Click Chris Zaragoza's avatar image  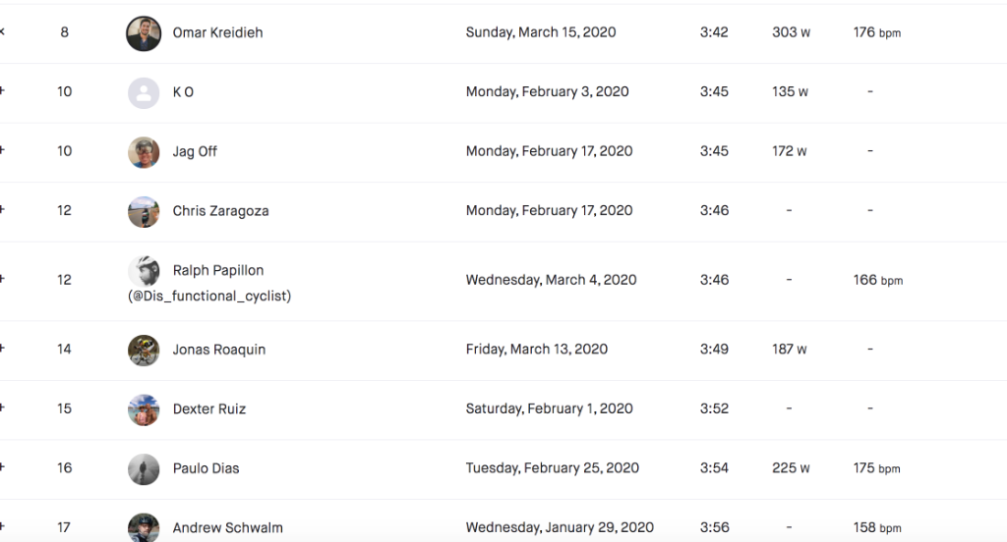[x=144, y=211]
